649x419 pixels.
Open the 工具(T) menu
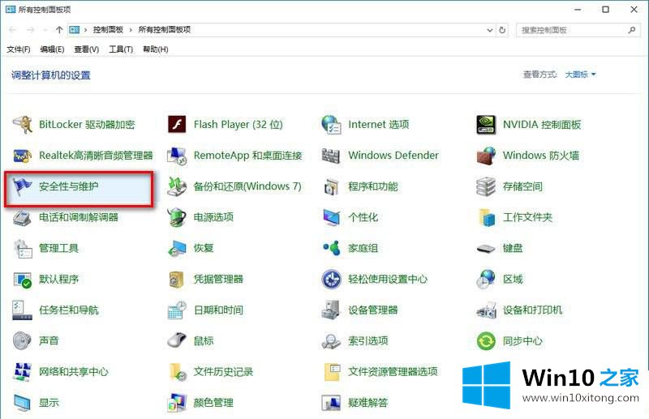click(x=121, y=49)
